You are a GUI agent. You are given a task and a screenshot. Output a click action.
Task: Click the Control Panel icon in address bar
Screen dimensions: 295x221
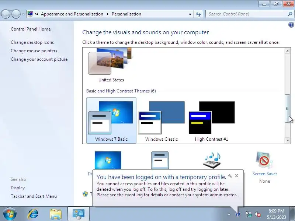click(30, 14)
